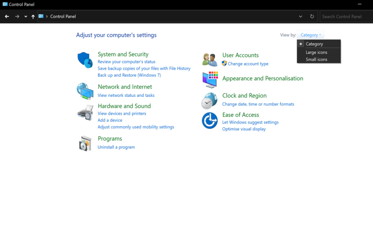The width and height of the screenshot is (373, 226).
Task: Click the Control Panel title bar icon
Action: coord(5,4)
